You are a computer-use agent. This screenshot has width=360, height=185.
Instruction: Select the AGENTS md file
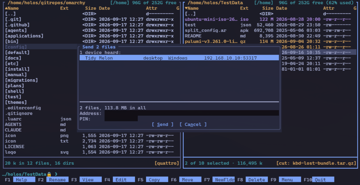click(41, 124)
